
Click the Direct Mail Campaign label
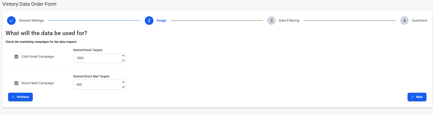point(38,83)
